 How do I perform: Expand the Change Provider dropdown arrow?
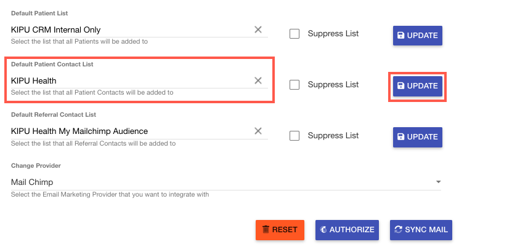pyautogui.click(x=438, y=182)
